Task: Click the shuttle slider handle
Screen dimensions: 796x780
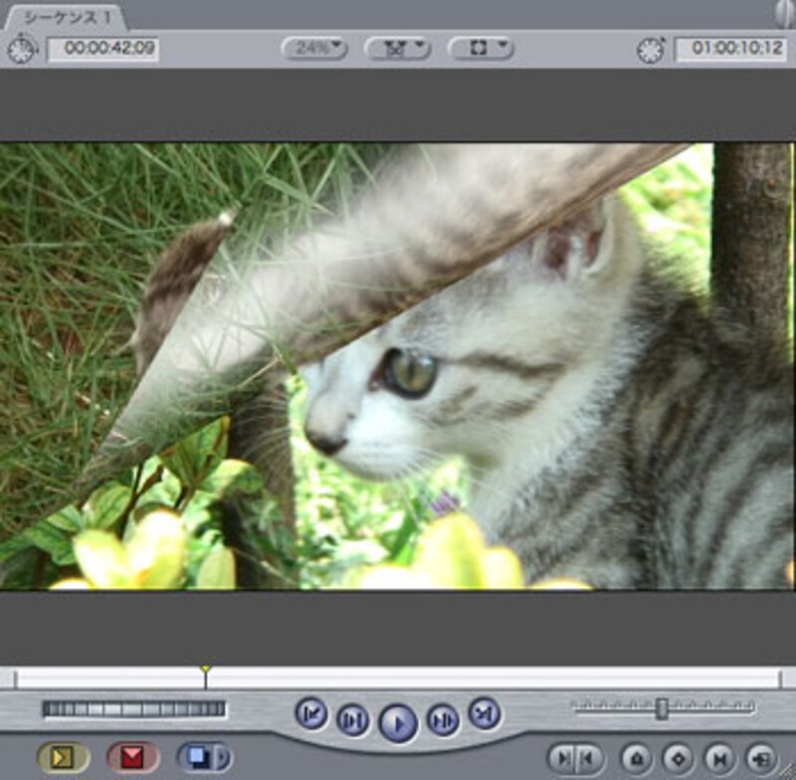Action: click(x=662, y=708)
